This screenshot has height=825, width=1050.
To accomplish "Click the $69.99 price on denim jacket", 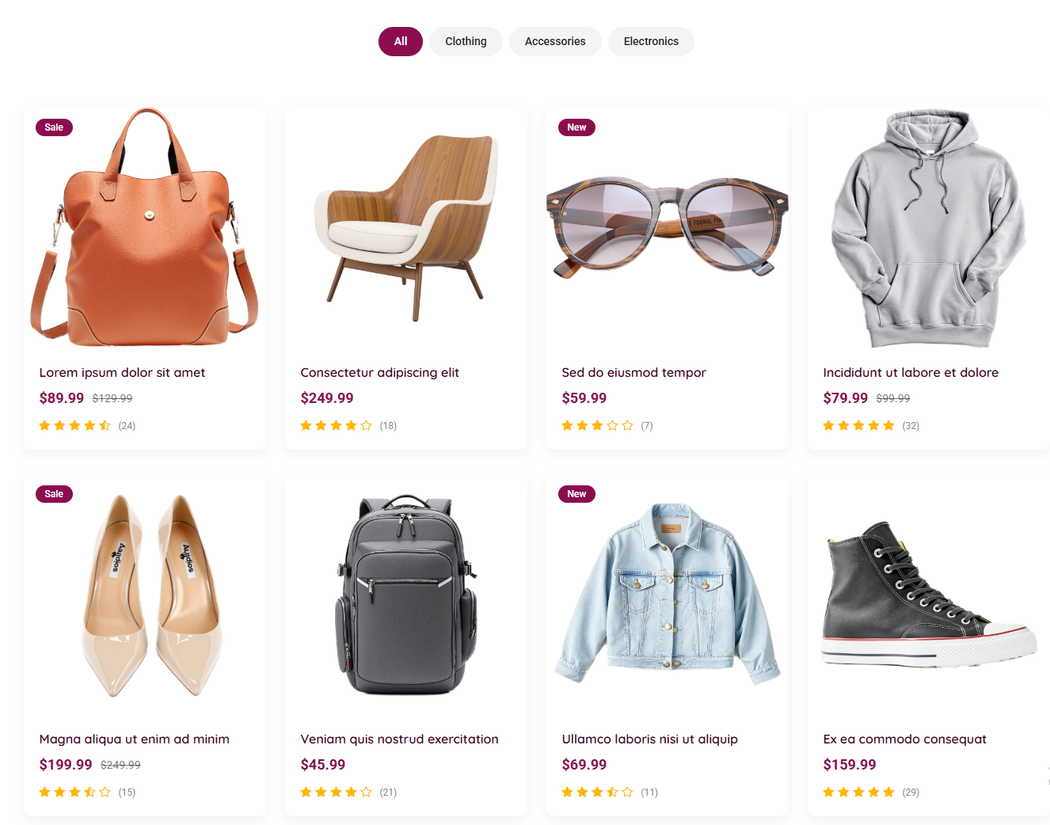I will [584, 765].
